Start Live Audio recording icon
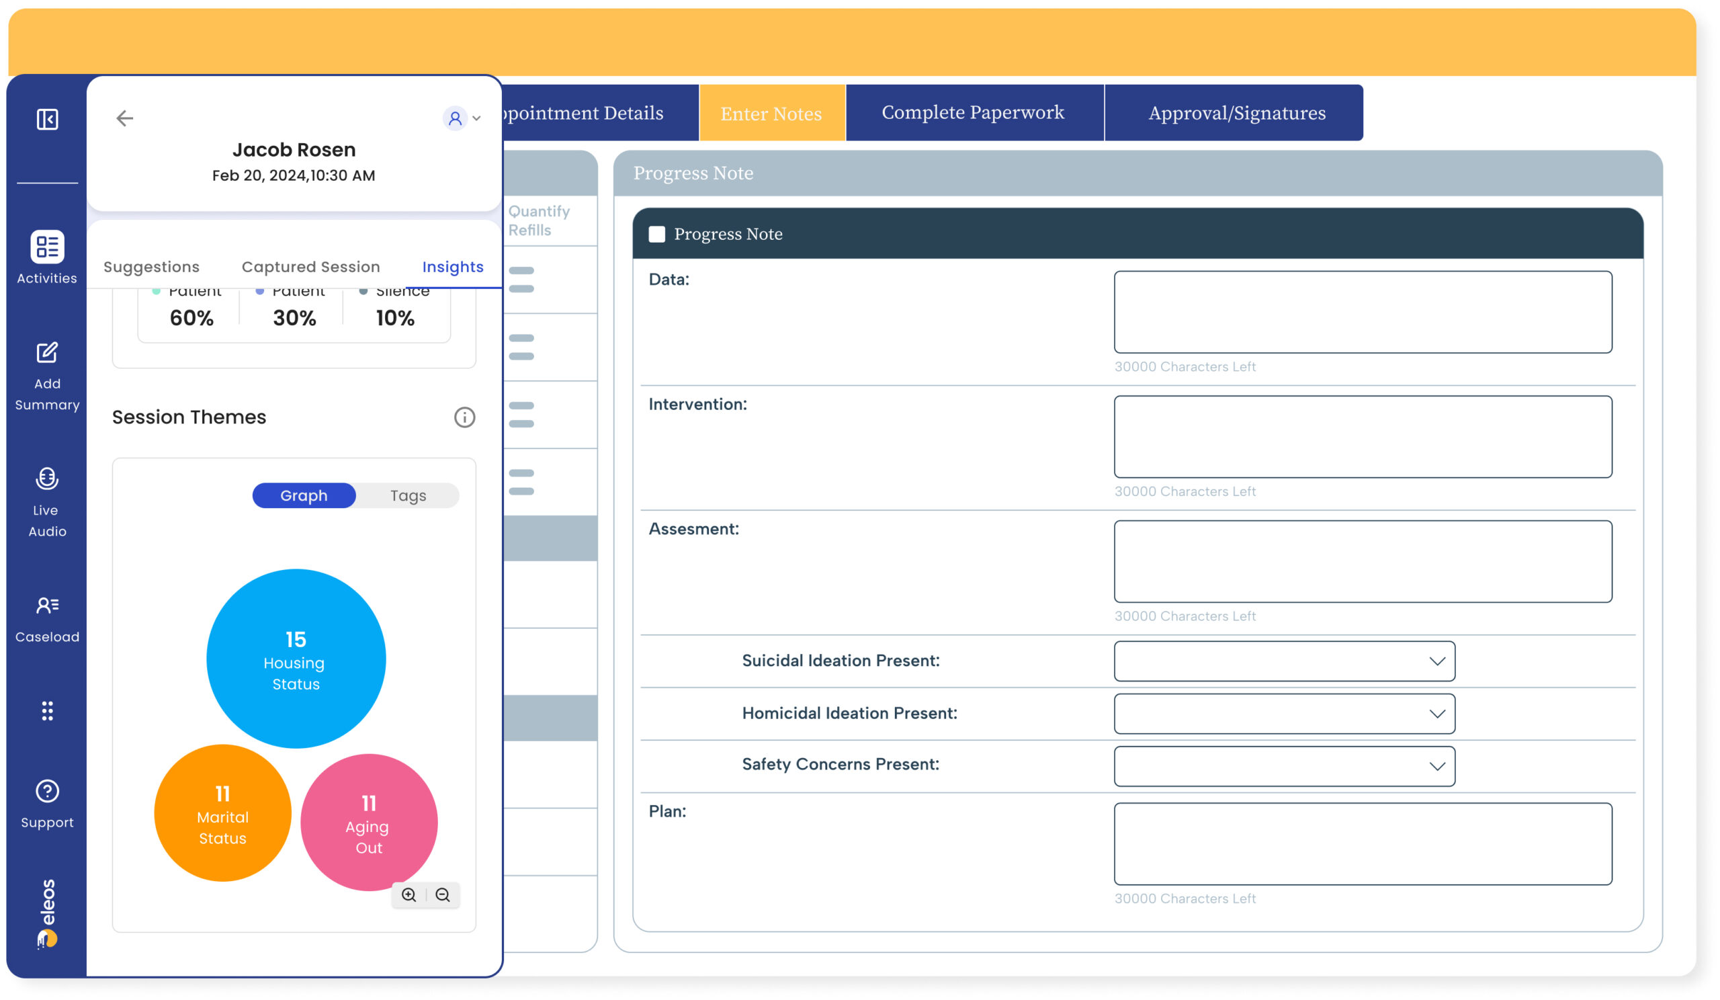Screen dimensions: 1720x1000 tap(47, 479)
